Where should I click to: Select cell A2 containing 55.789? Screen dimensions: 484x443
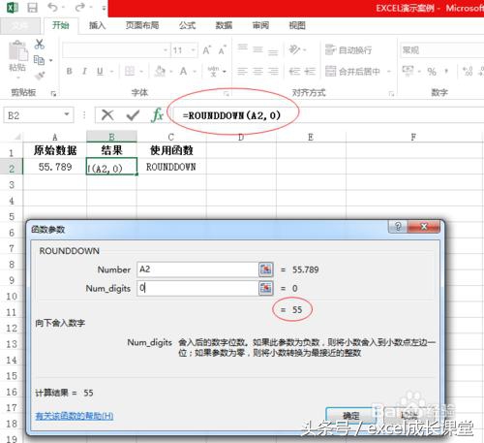point(55,167)
